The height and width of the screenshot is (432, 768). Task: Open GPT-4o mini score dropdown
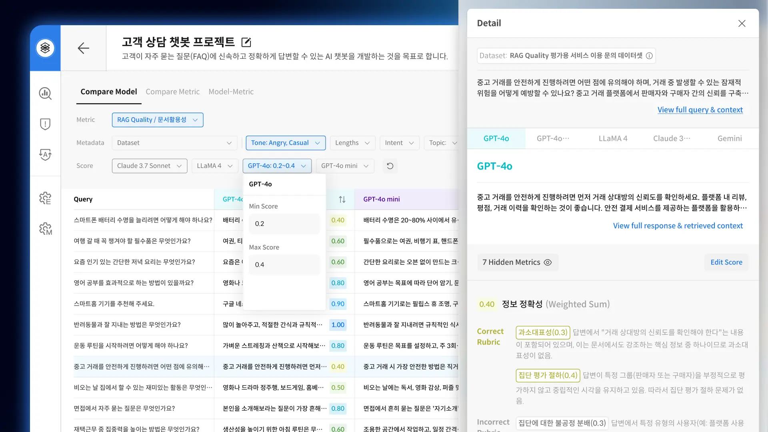[x=345, y=166]
